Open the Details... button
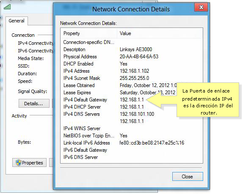 click(34, 104)
